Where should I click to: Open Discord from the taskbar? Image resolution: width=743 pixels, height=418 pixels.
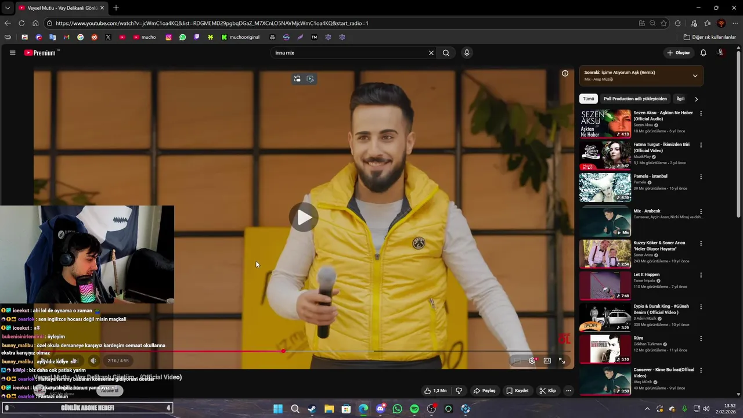[x=380, y=409]
